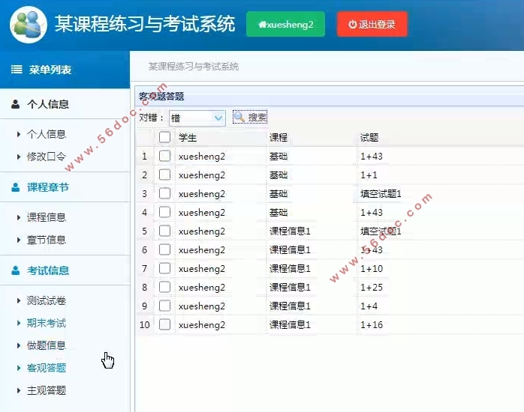
Task: Click the power icon on 退出登录 button
Action: (351, 24)
